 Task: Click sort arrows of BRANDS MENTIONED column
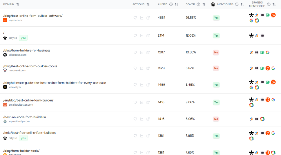coord(274,4)
